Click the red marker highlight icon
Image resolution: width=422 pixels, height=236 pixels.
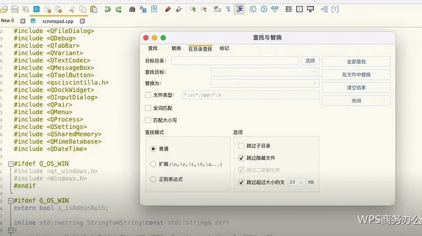pyautogui.click(x=168, y=9)
